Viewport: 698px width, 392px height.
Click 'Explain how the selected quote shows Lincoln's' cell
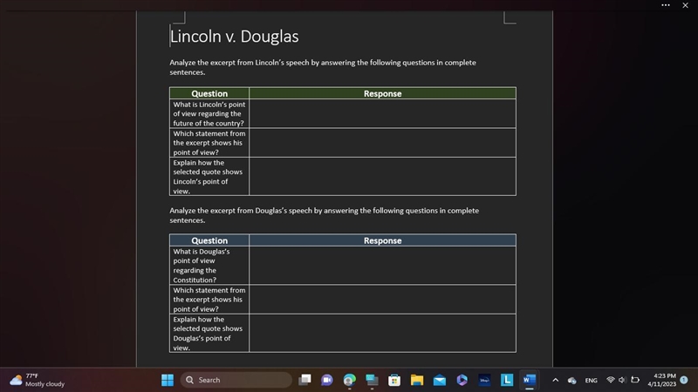pos(209,177)
